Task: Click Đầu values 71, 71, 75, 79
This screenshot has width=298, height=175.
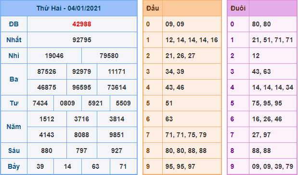Action: pos(186,135)
